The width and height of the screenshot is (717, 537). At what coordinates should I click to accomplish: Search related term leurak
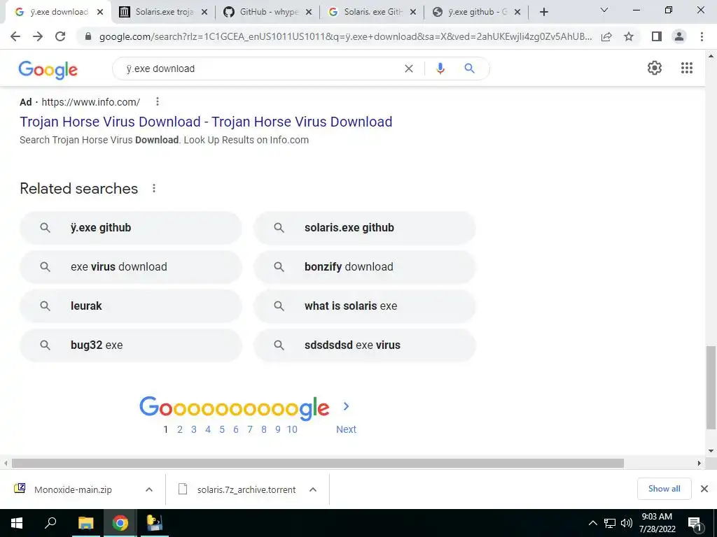point(131,306)
